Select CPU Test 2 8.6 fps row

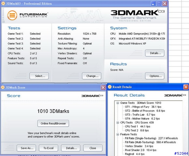(137, 130)
